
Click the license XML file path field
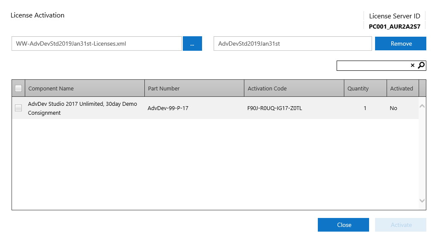point(97,44)
